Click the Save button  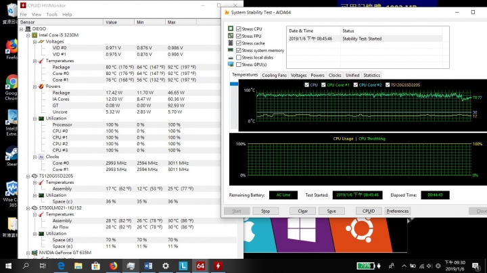click(x=331, y=211)
